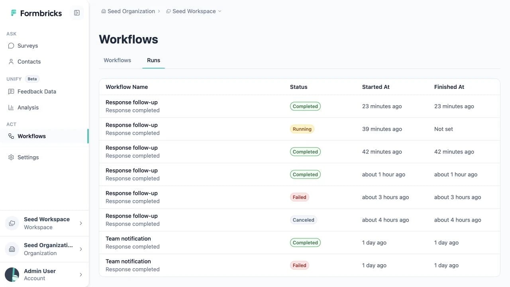Click the Settings gear icon

[11, 157]
